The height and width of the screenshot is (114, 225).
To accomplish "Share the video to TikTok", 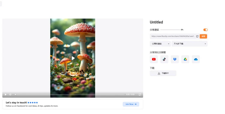I will [x=164, y=59].
